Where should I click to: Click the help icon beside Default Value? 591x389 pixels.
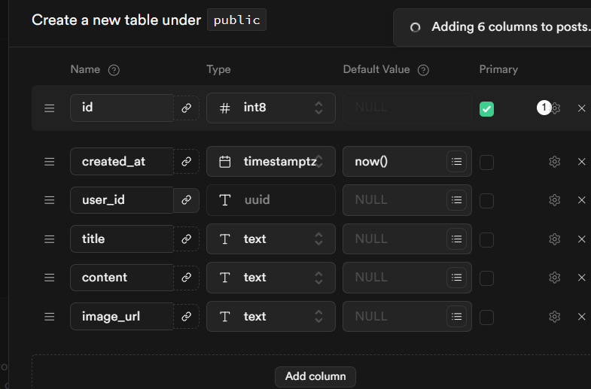click(x=423, y=70)
